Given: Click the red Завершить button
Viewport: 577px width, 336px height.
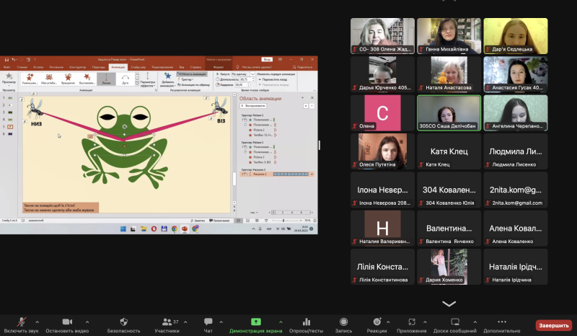Looking at the screenshot, I should (554, 325).
